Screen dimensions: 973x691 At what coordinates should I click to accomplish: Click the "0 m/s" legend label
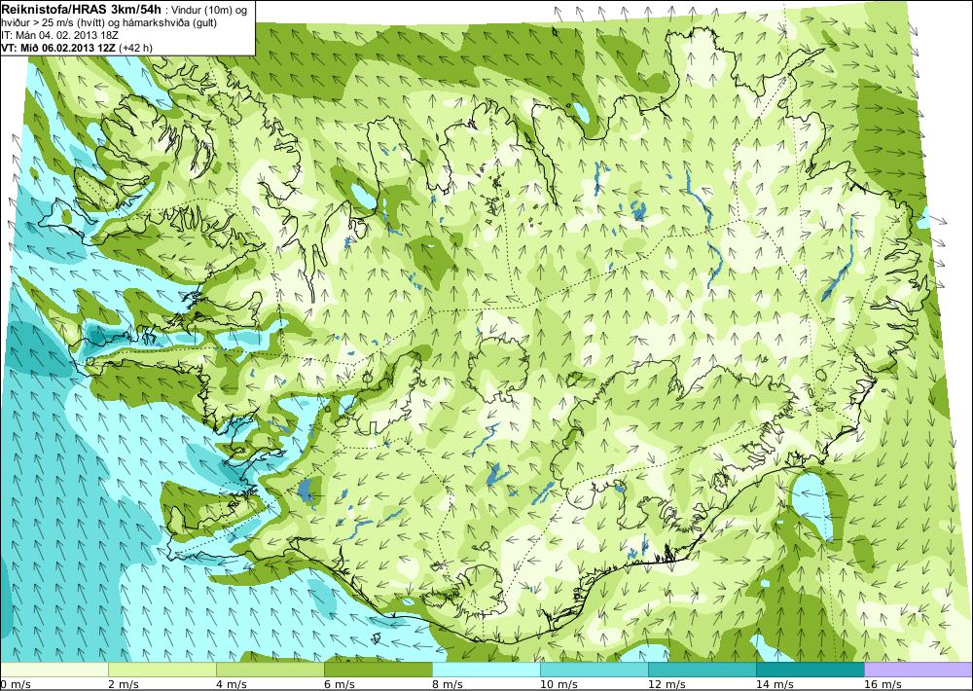coord(16,684)
